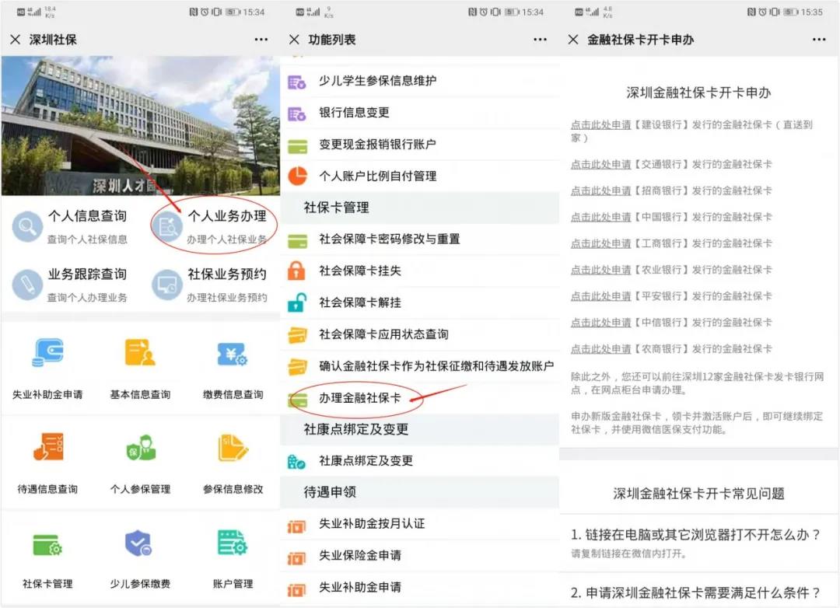Open 基本信息查询 icon
This screenshot has width=840, height=608.
pyautogui.click(x=140, y=352)
